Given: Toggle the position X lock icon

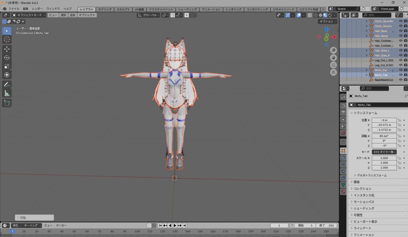Looking at the screenshot, I should [x=399, y=120].
